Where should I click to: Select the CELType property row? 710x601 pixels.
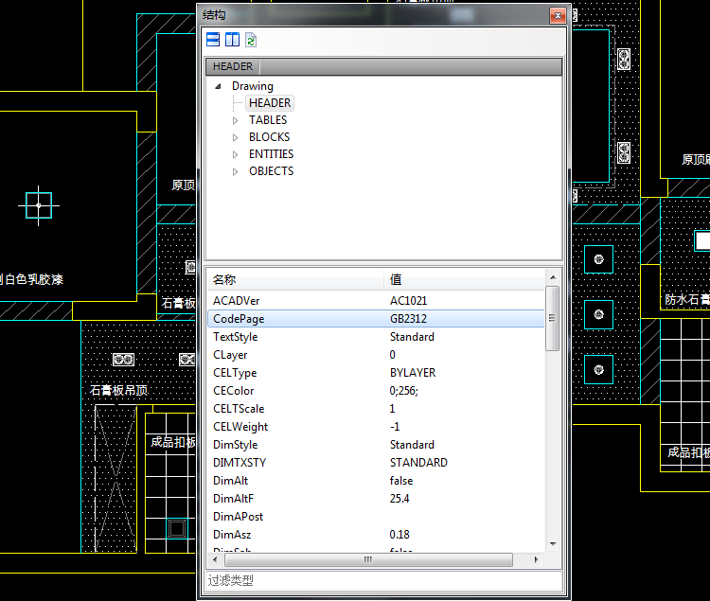click(376, 373)
